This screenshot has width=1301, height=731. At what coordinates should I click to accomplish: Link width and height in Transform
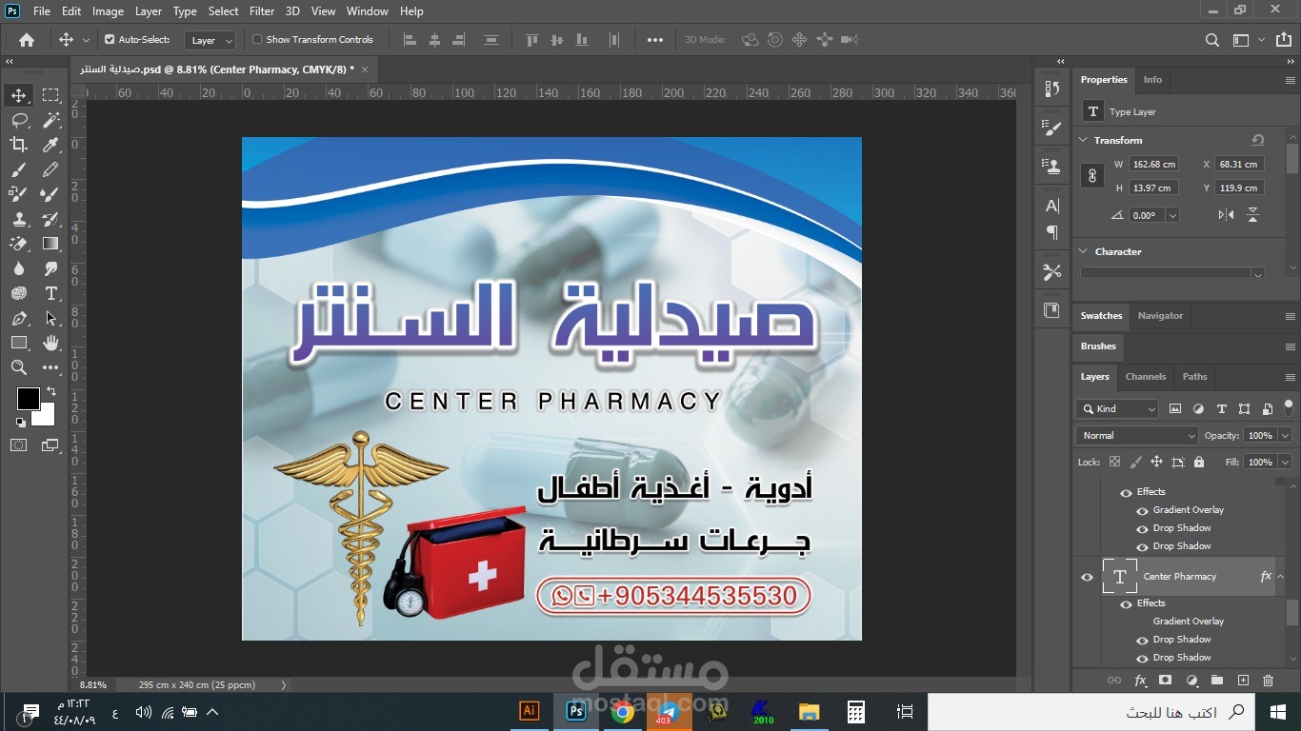tap(1092, 175)
